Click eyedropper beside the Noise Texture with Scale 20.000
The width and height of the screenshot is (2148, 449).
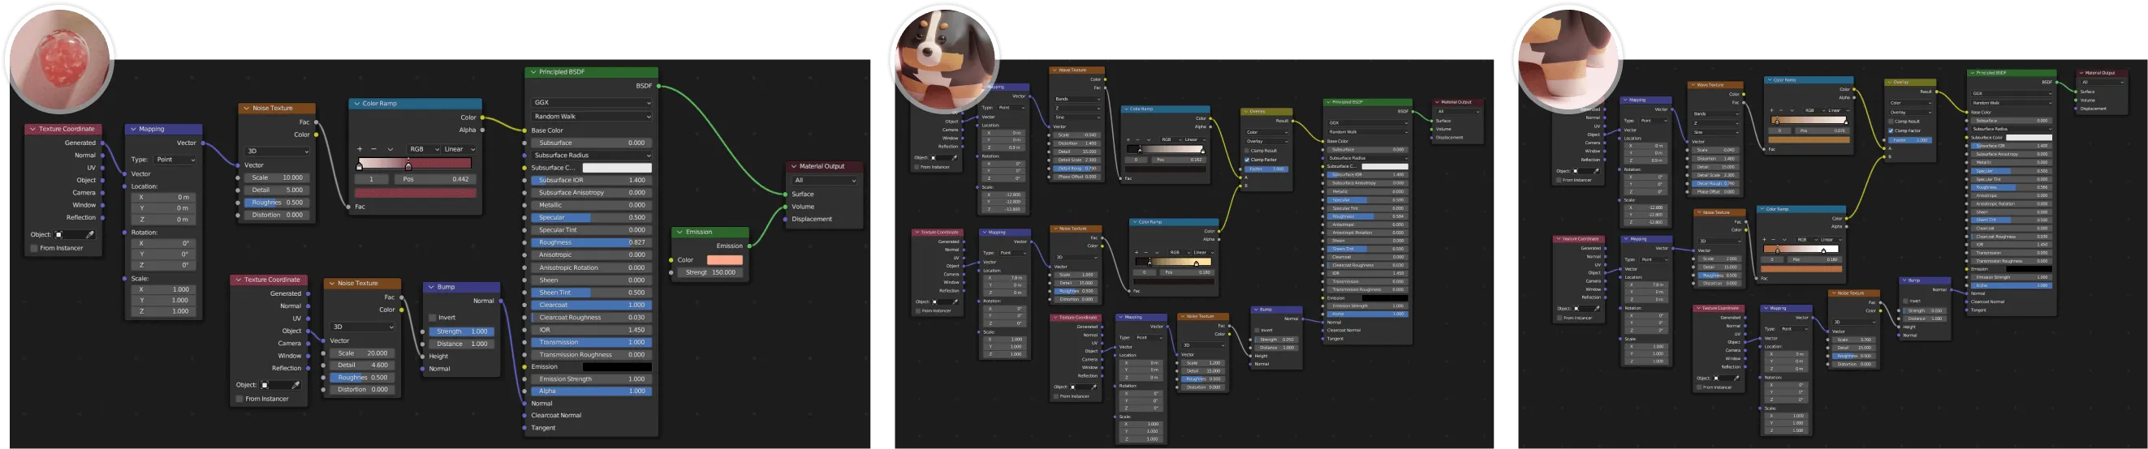coord(295,385)
